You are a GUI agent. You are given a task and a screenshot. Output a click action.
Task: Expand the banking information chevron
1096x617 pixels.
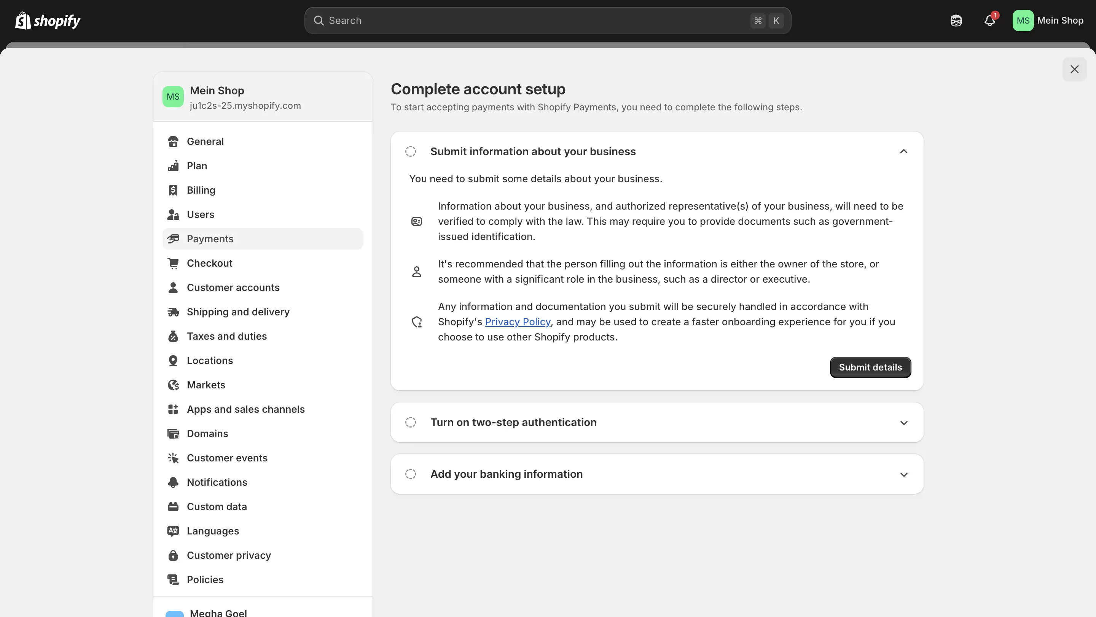pyautogui.click(x=904, y=475)
